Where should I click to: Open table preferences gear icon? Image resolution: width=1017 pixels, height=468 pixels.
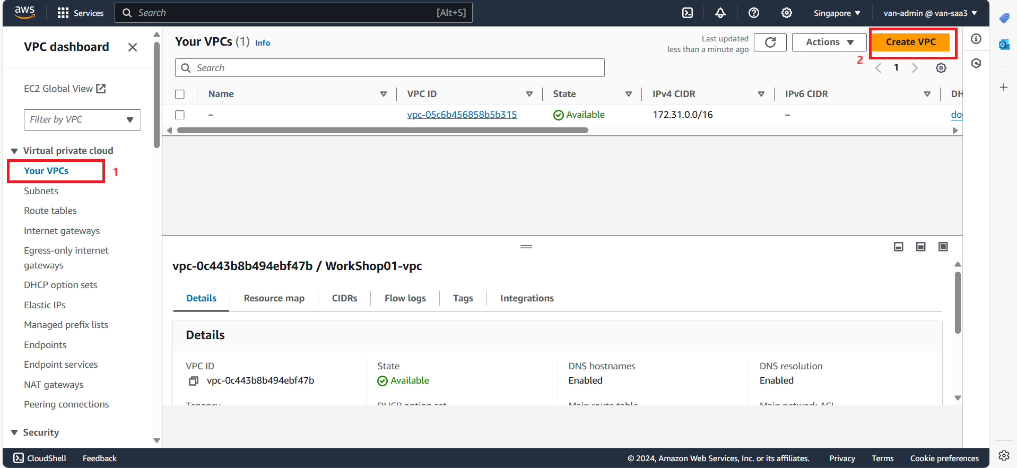pos(941,68)
